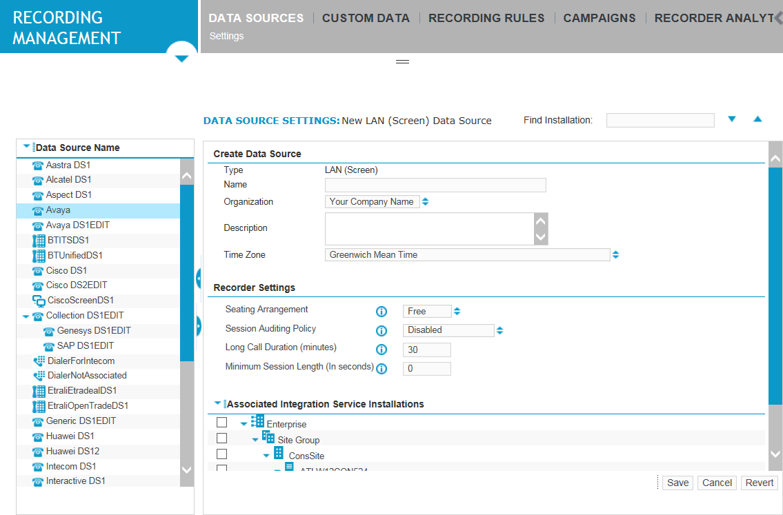Select the telephone icon beside Aastra DS1
Image resolution: width=783 pixels, height=515 pixels.
click(38, 165)
